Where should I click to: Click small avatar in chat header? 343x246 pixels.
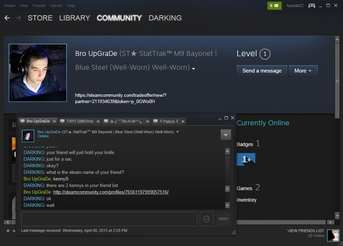click(28, 136)
